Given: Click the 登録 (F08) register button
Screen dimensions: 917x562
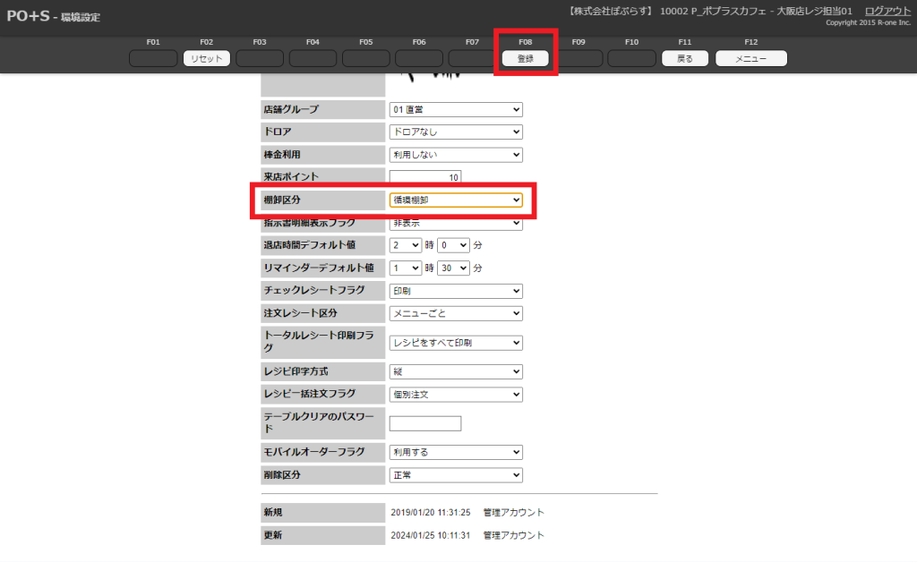Looking at the screenshot, I should 526,58.
